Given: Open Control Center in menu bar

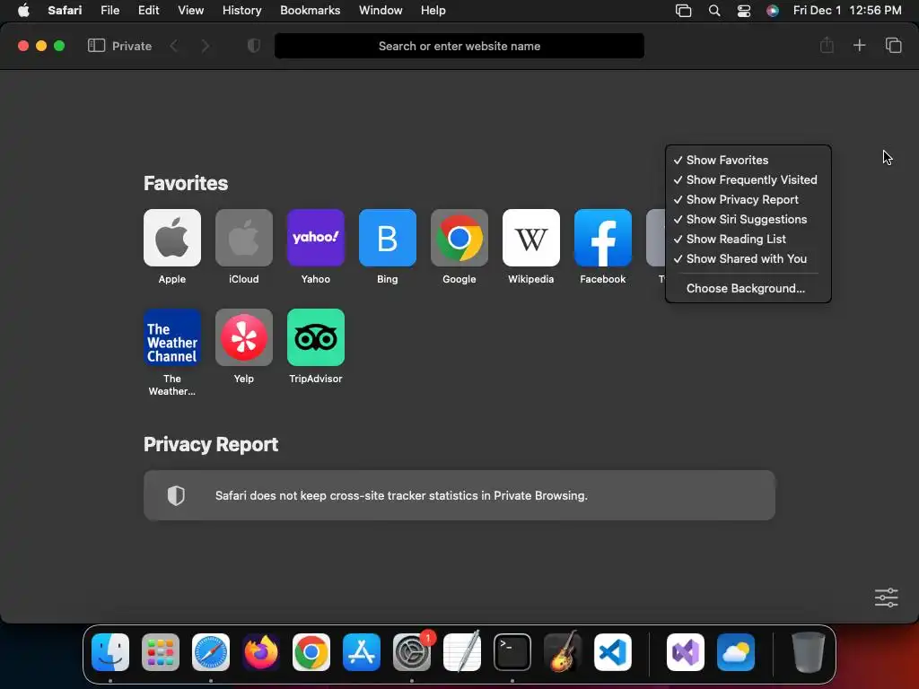Looking at the screenshot, I should pyautogui.click(x=744, y=11).
